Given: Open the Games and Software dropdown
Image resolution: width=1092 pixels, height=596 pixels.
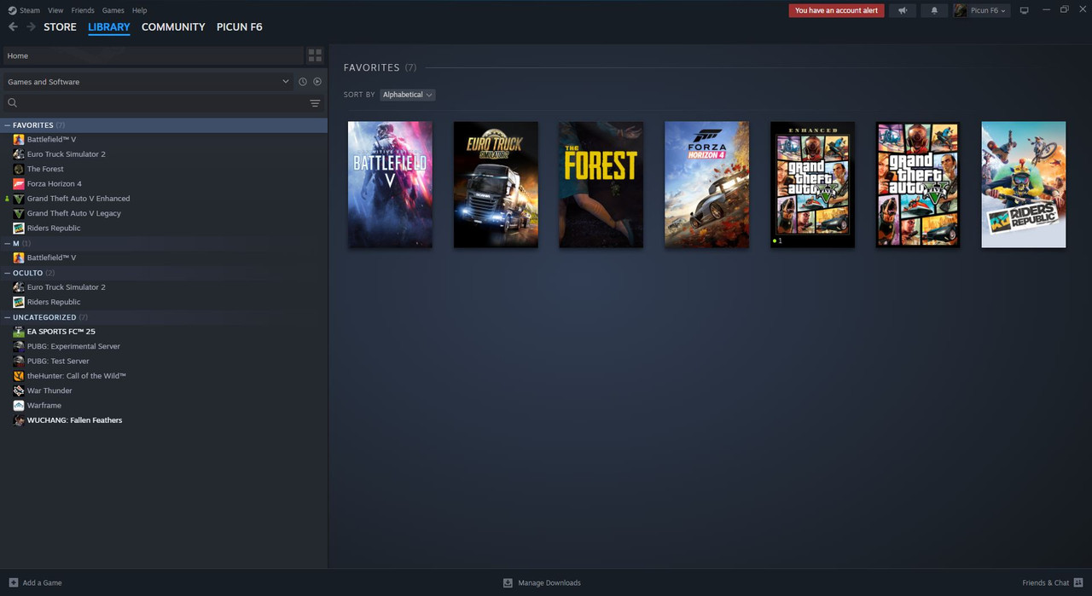Looking at the screenshot, I should [148, 82].
